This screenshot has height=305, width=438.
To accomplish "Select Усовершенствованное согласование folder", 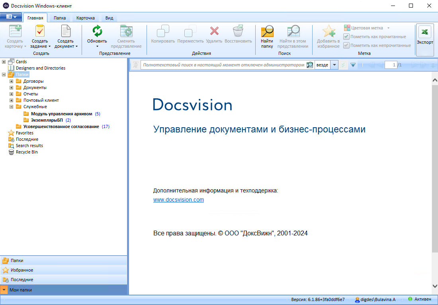I will [61, 126].
